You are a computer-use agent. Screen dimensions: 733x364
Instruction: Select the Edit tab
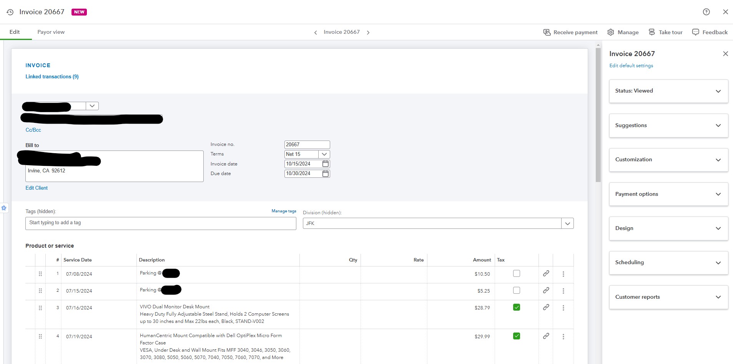coord(15,32)
